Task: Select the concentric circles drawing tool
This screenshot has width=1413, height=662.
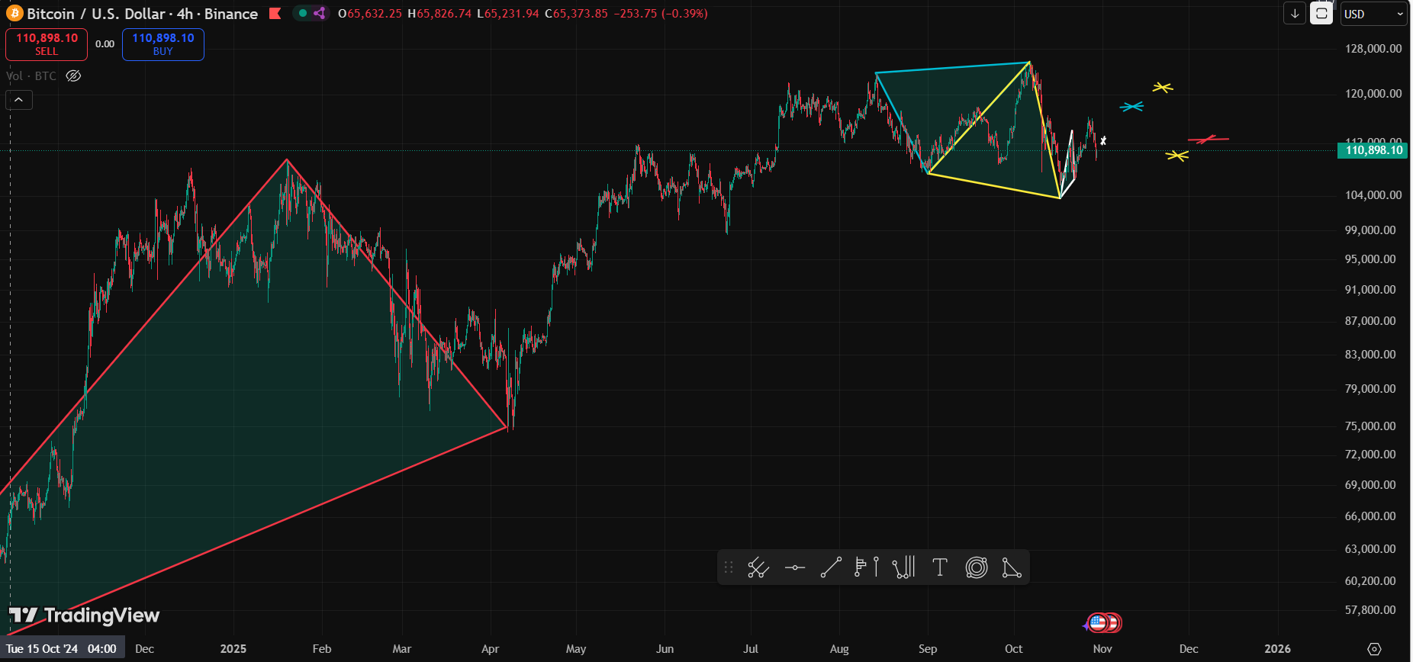Action: 977,567
